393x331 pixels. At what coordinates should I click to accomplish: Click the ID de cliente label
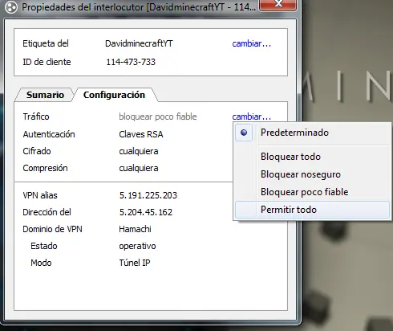[x=47, y=62]
